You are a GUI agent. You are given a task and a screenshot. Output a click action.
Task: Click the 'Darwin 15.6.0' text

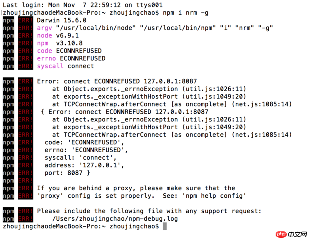(x=61, y=20)
